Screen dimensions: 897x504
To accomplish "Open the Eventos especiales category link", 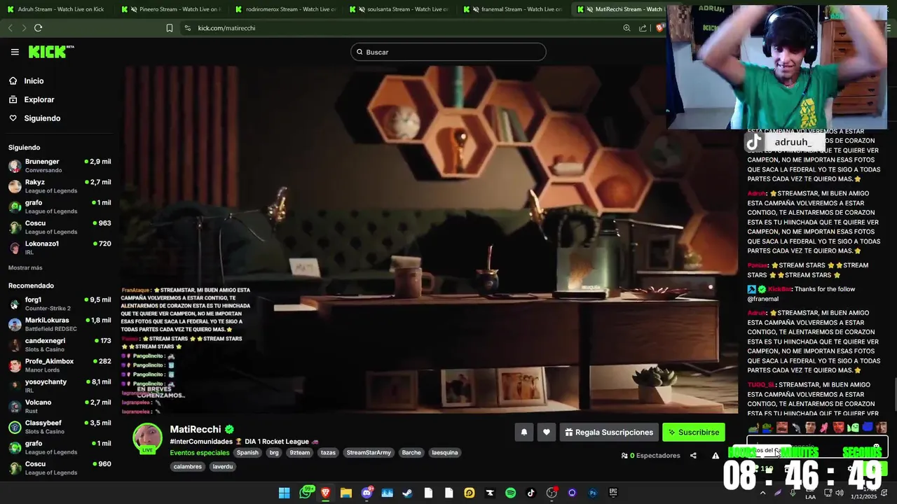I will (200, 453).
